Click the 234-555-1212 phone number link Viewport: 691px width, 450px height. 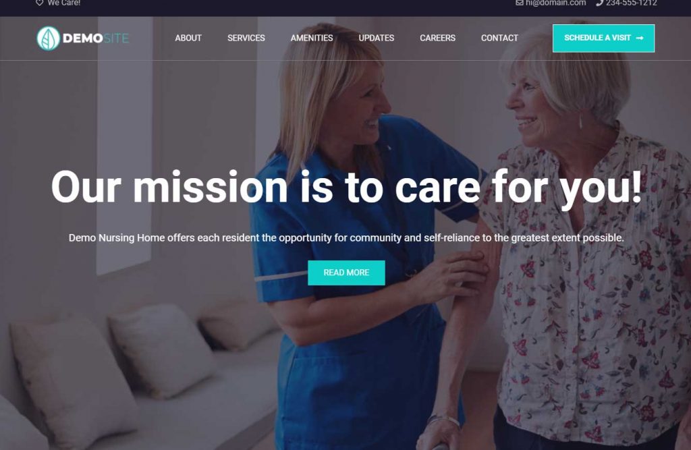tap(631, 3)
